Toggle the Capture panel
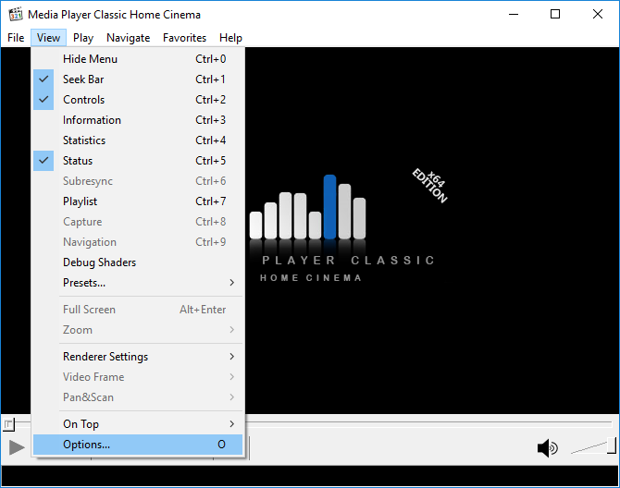 click(x=138, y=222)
